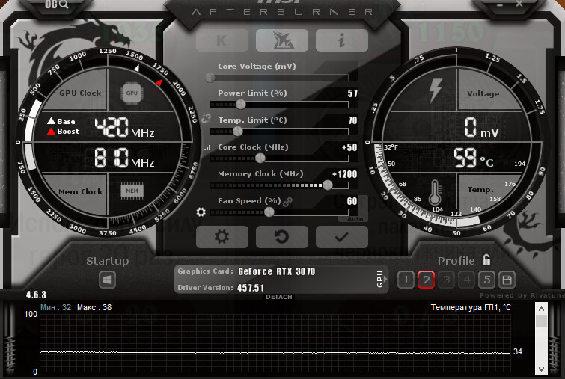
Task: Click version number 4.6.3
Action: (36, 295)
